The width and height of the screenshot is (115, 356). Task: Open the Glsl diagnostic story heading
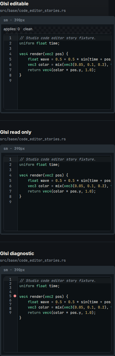(x=17, y=254)
